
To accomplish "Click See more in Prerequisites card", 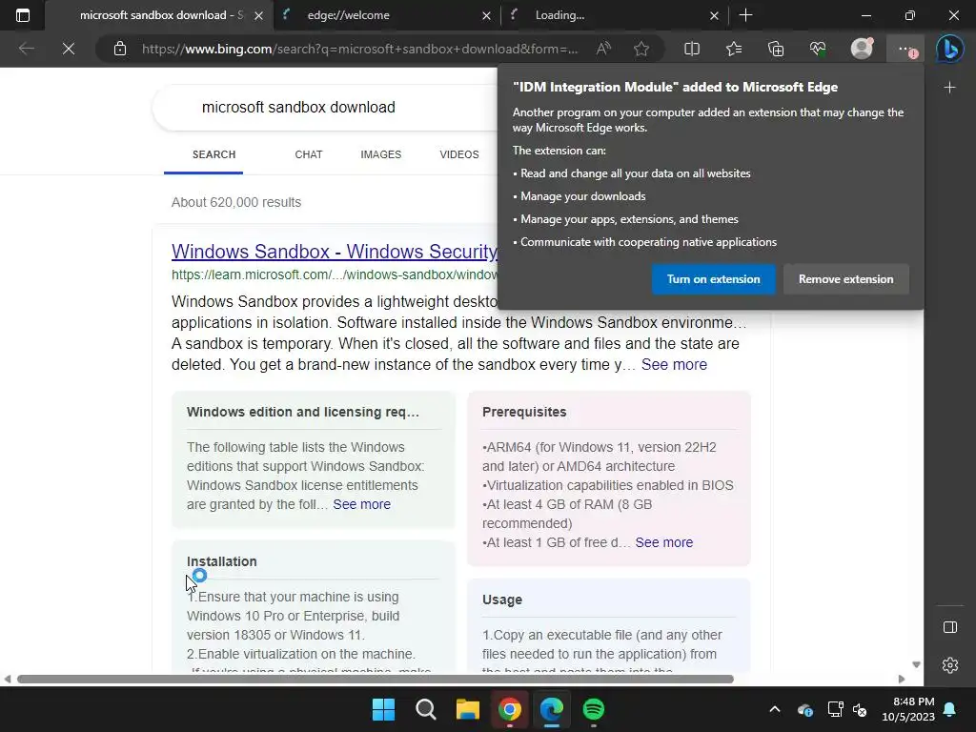I will pos(664,542).
